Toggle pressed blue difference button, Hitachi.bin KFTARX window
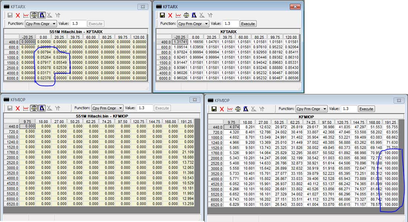Viewport: 408px width, 222px height. [x=42, y=15]
